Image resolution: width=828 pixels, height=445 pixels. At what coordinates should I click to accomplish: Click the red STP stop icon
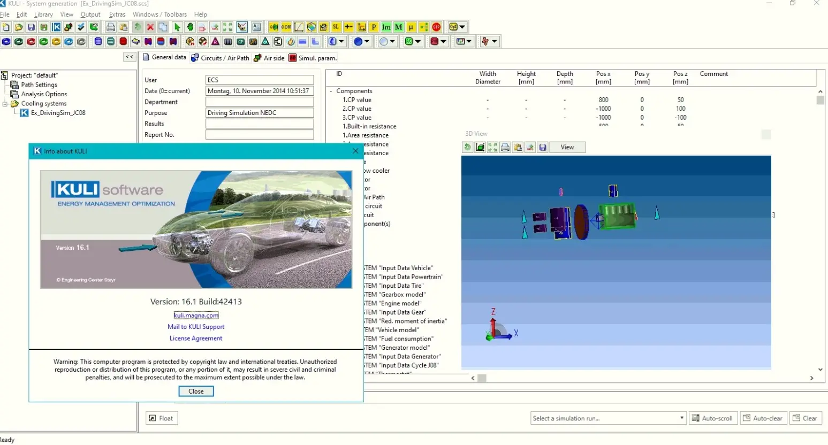[436, 27]
